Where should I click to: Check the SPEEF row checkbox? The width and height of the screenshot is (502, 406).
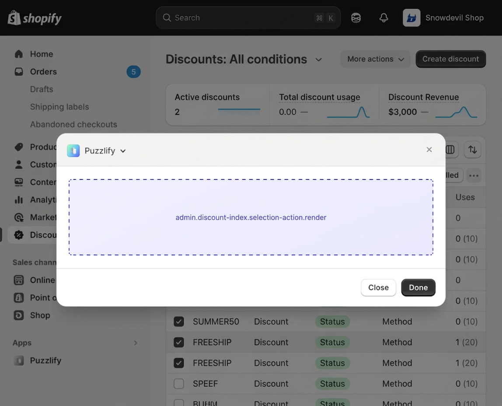tap(179, 384)
